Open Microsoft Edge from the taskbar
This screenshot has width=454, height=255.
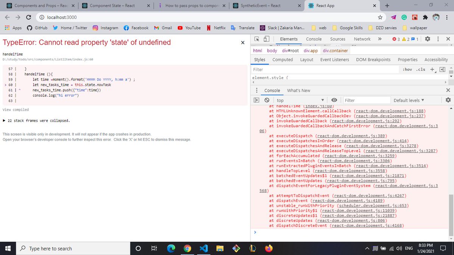[171, 248]
